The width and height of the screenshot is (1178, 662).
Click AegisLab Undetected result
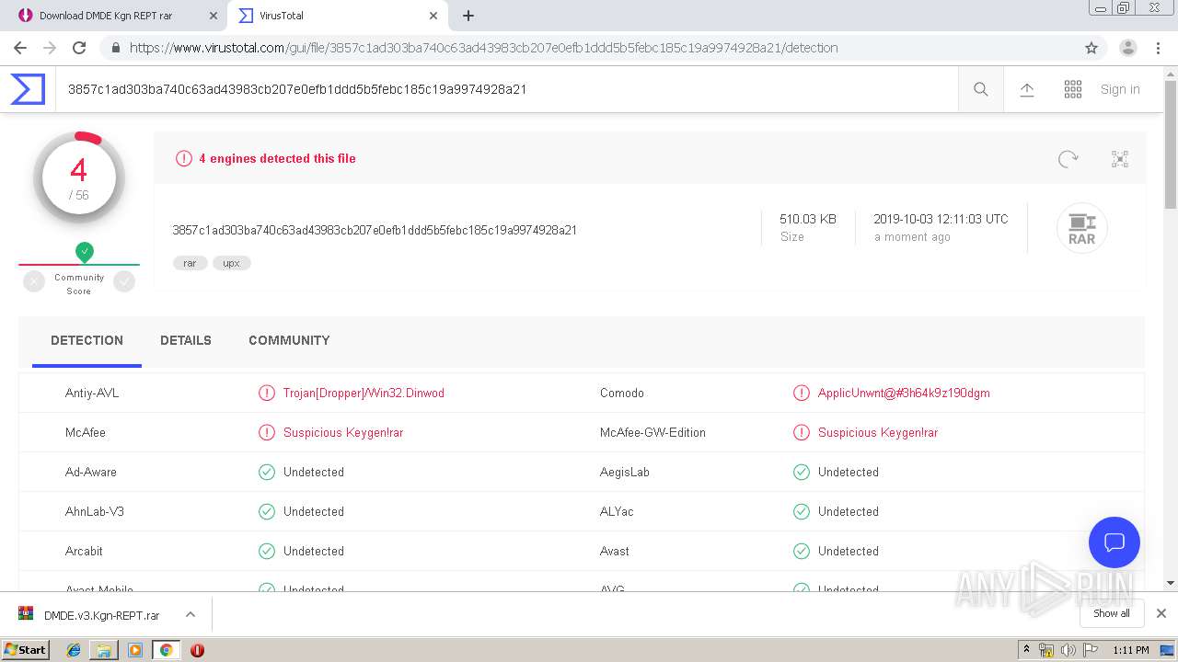click(849, 472)
